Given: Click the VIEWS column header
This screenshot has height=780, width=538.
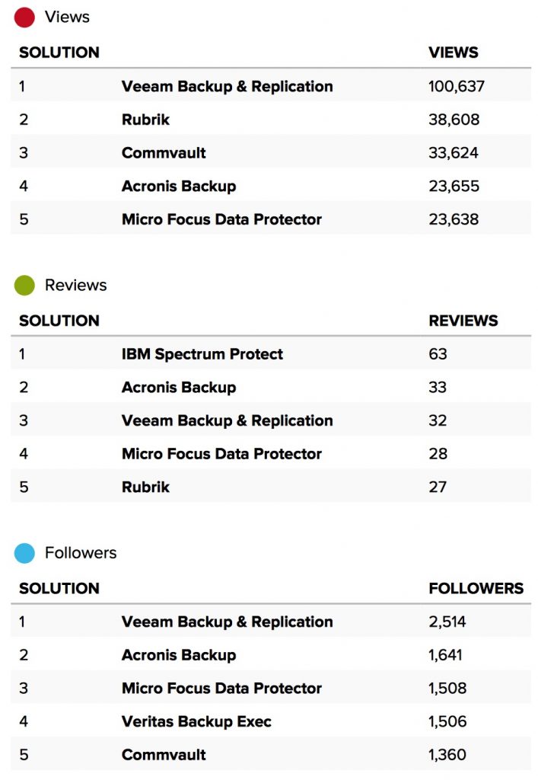Looking at the screenshot, I should click(454, 53).
